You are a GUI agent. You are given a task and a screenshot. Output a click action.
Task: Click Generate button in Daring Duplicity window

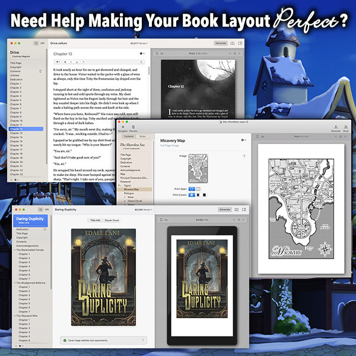click(x=225, y=209)
